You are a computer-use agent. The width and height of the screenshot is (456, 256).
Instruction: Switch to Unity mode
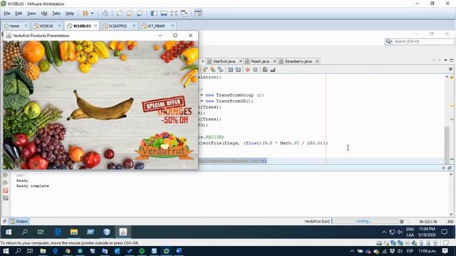coord(184,14)
